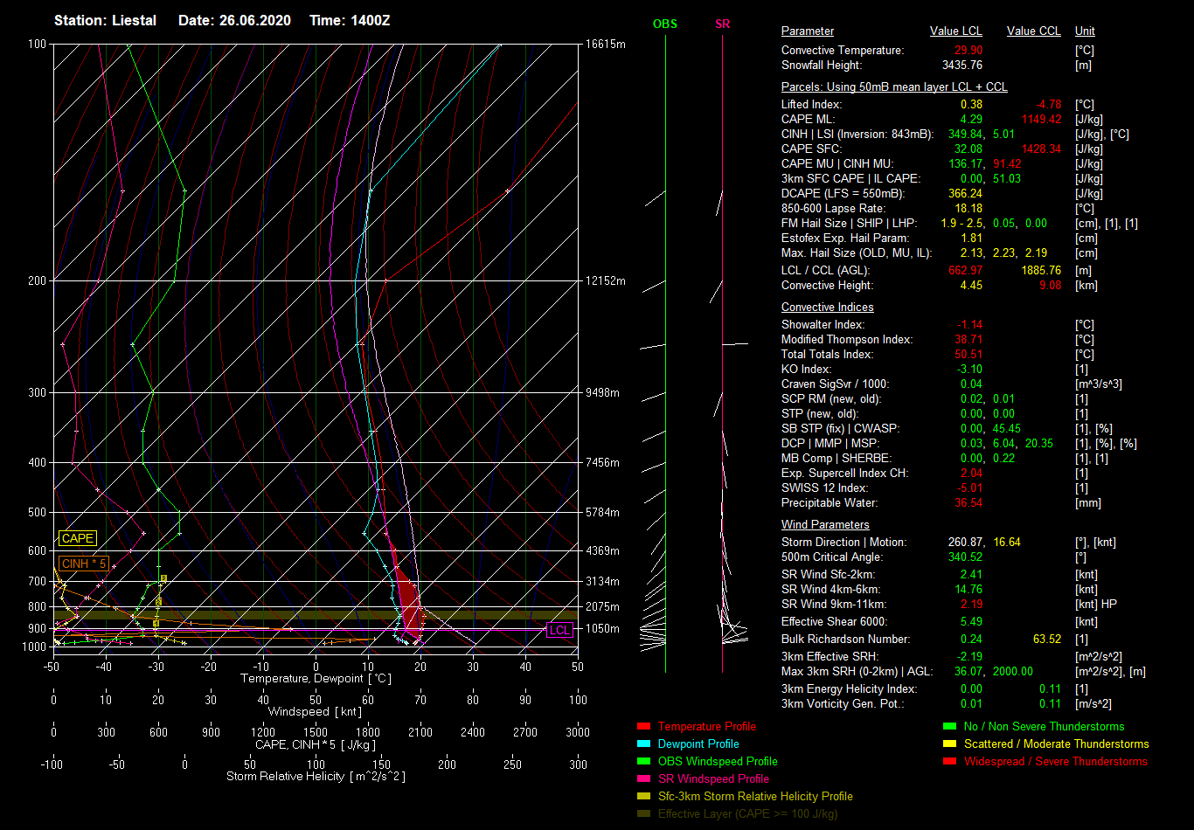Select the Value LCL column heading
This screenshot has height=830, width=1194.
(x=955, y=31)
